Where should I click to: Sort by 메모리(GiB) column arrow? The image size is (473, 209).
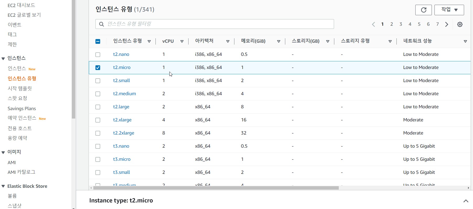coord(279,41)
